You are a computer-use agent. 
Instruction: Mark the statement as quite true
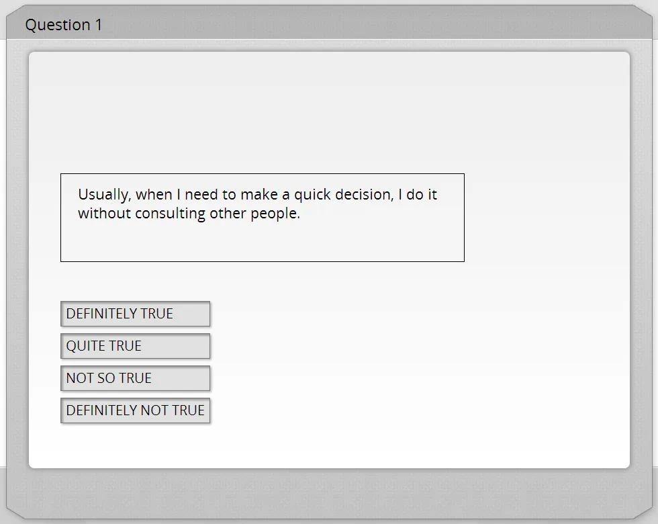tap(135, 346)
